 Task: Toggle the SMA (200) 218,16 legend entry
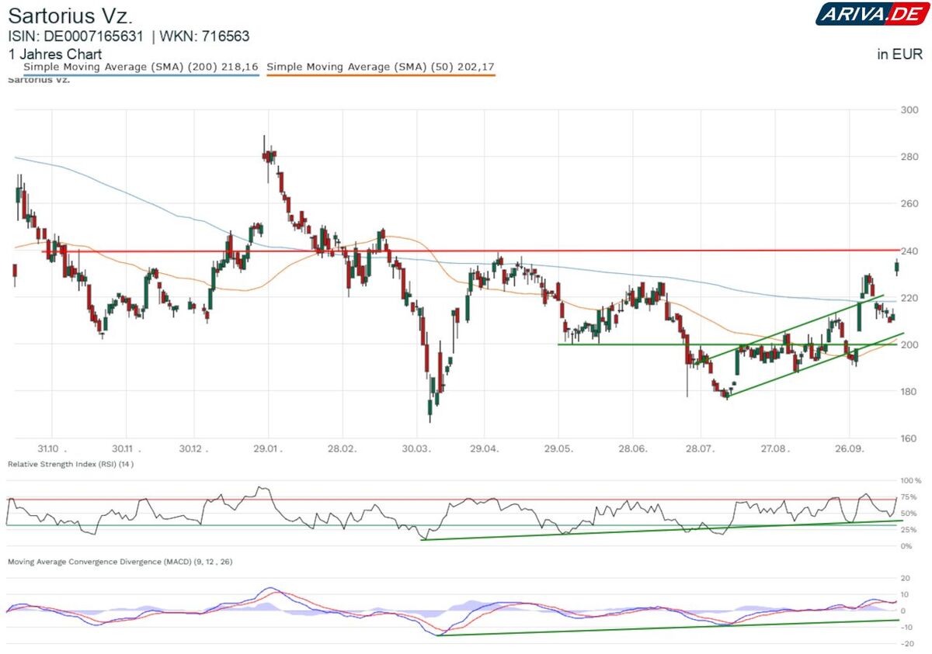pos(141,68)
